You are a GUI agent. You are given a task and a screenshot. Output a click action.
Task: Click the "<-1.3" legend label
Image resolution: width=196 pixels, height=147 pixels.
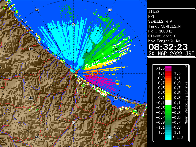(178, 137)
